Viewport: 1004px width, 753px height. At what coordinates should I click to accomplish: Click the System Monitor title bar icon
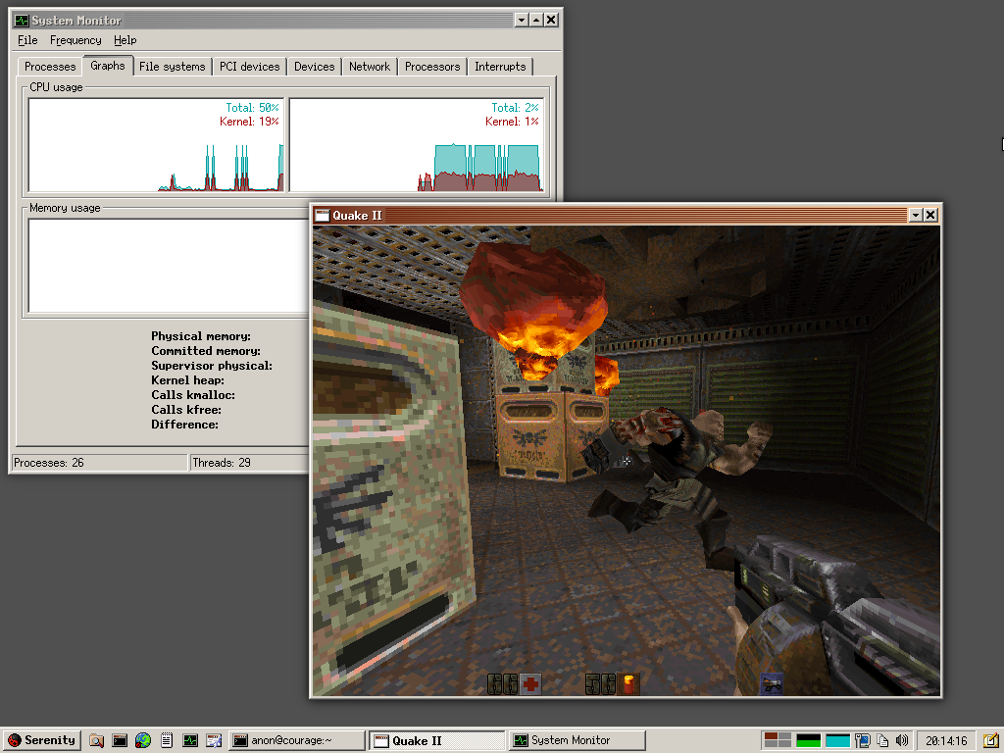click(x=22, y=21)
